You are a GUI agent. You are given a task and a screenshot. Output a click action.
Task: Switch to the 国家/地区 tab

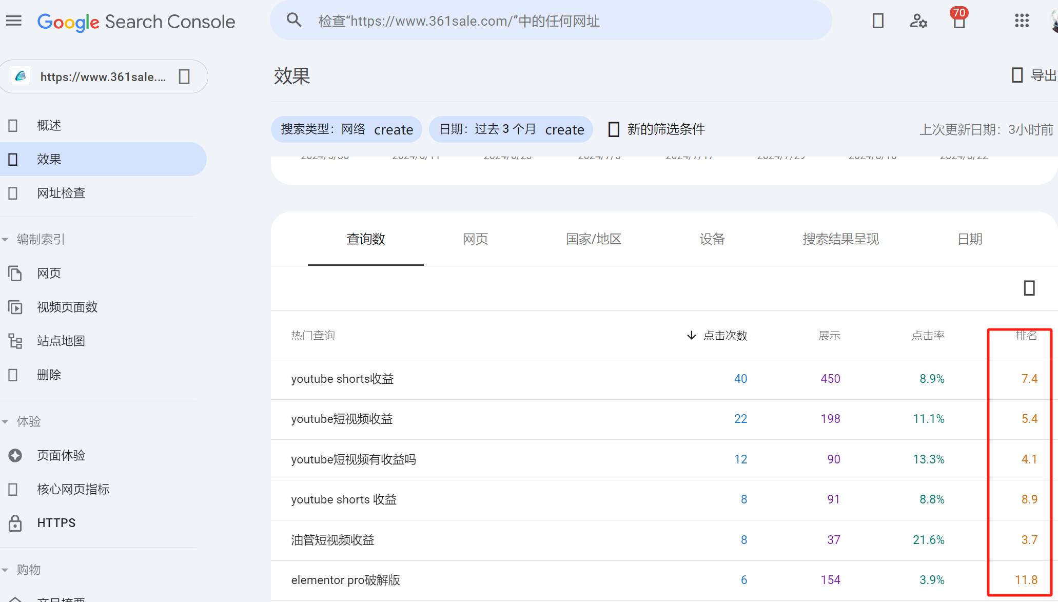[593, 239]
